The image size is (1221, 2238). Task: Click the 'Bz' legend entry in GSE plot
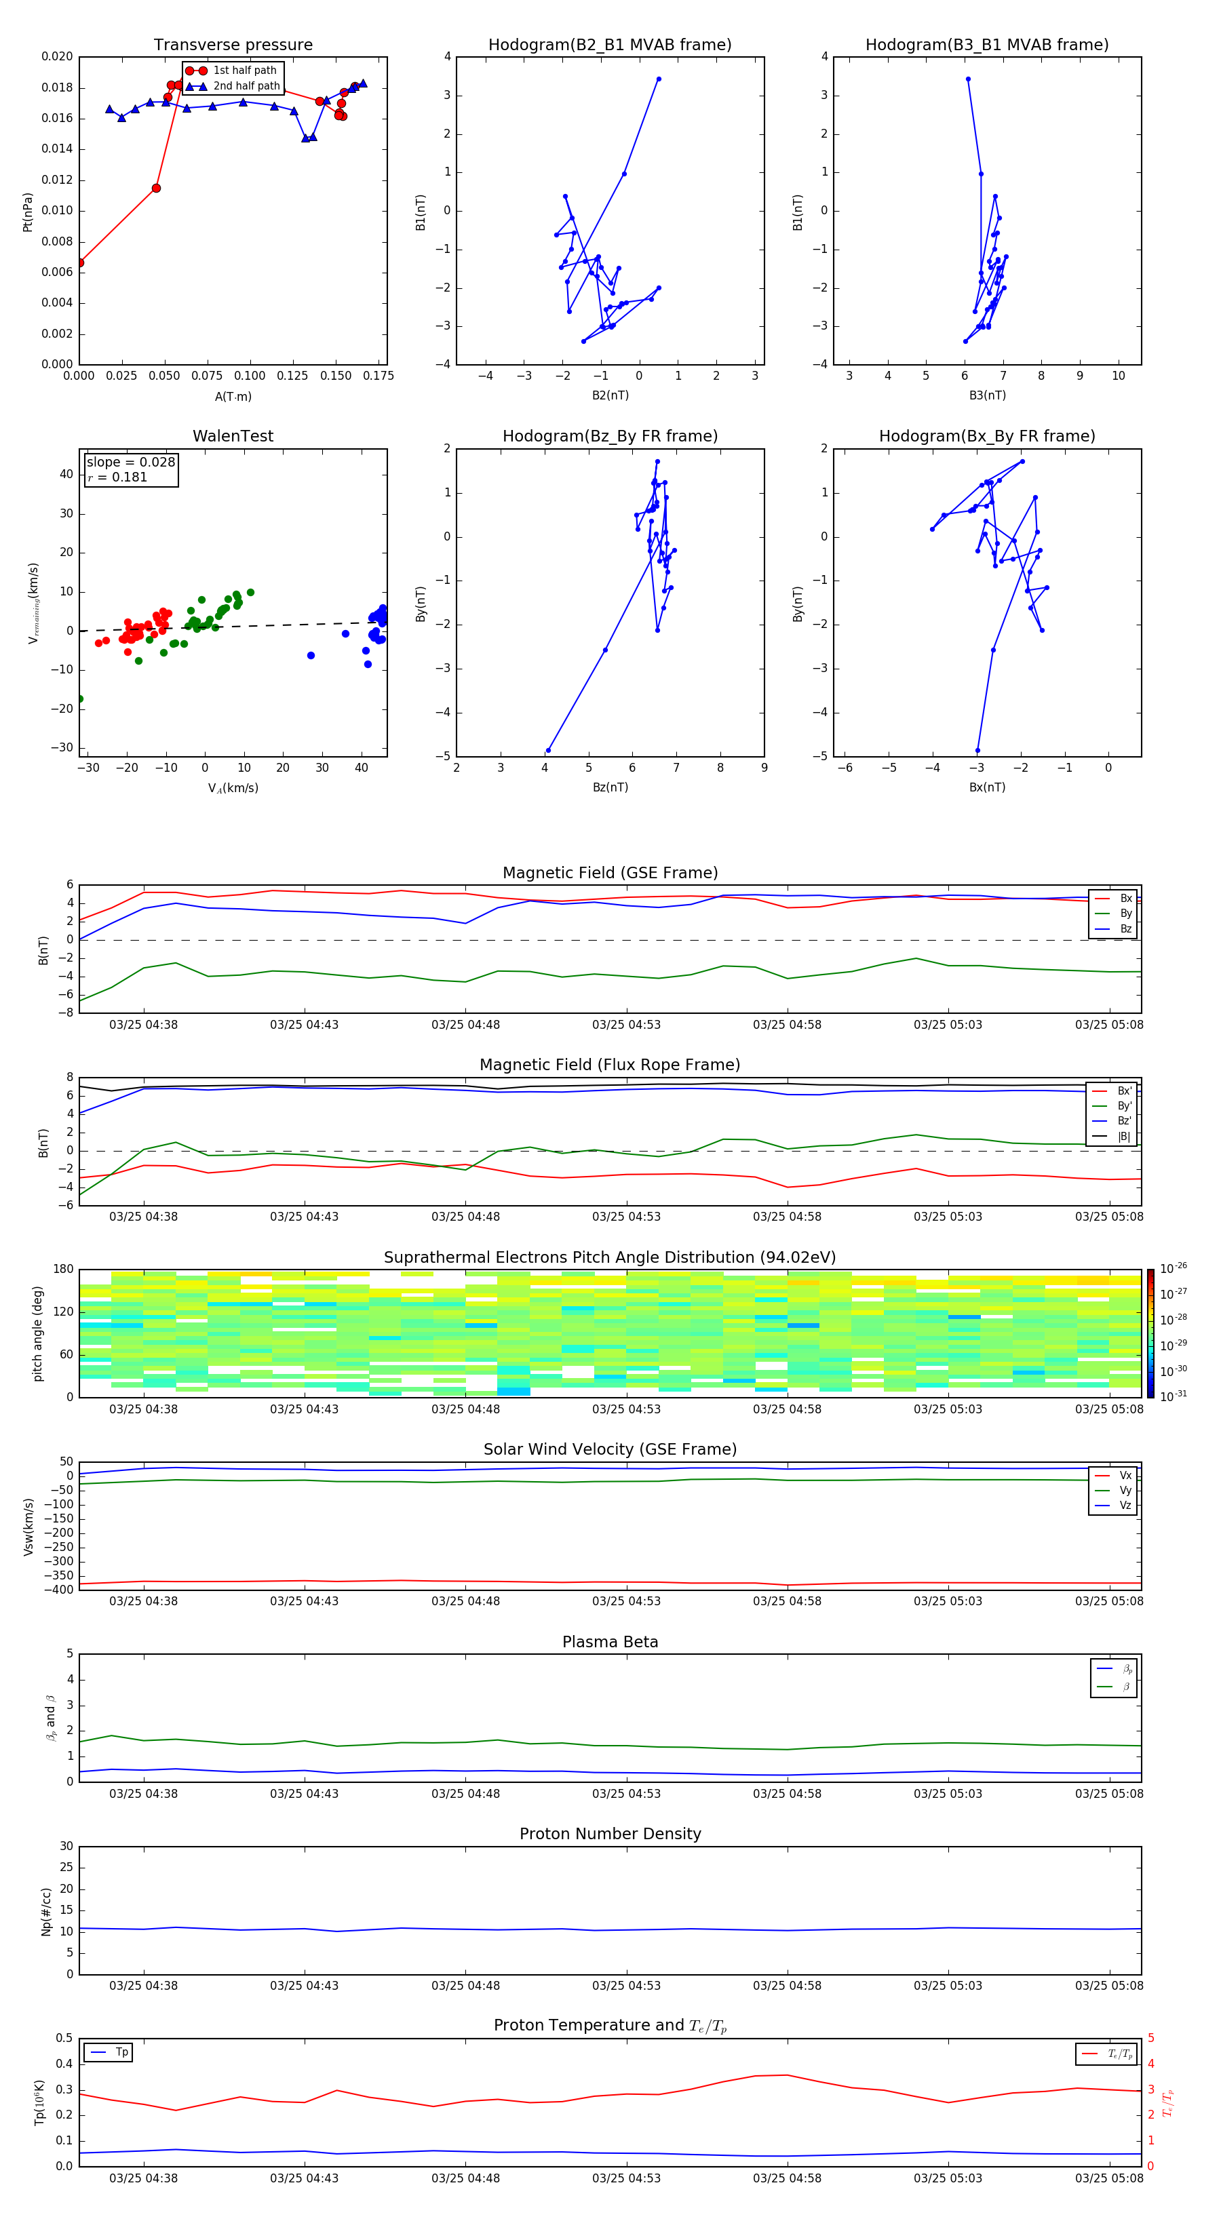coord(1113,928)
